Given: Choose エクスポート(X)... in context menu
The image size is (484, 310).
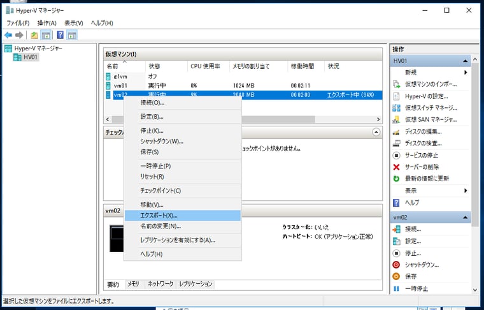Looking at the screenshot, I should [183, 216].
